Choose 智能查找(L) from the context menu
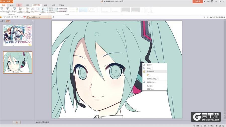This screenshot has height=127, width=226. [x=154, y=82]
